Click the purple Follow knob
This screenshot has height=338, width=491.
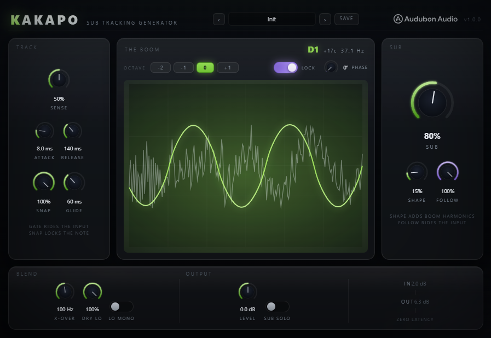448,172
